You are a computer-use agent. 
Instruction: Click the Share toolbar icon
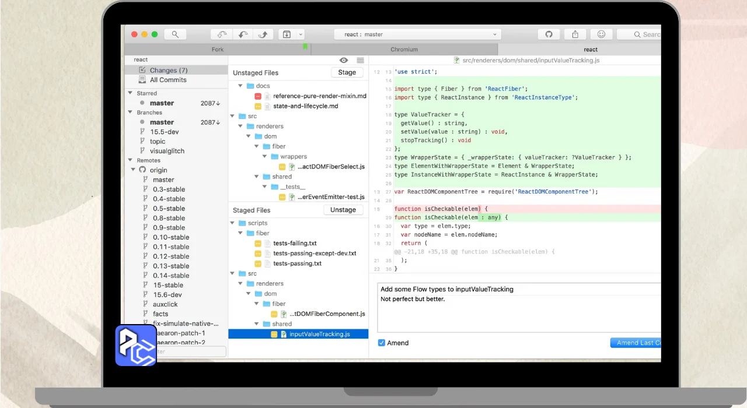pos(575,34)
